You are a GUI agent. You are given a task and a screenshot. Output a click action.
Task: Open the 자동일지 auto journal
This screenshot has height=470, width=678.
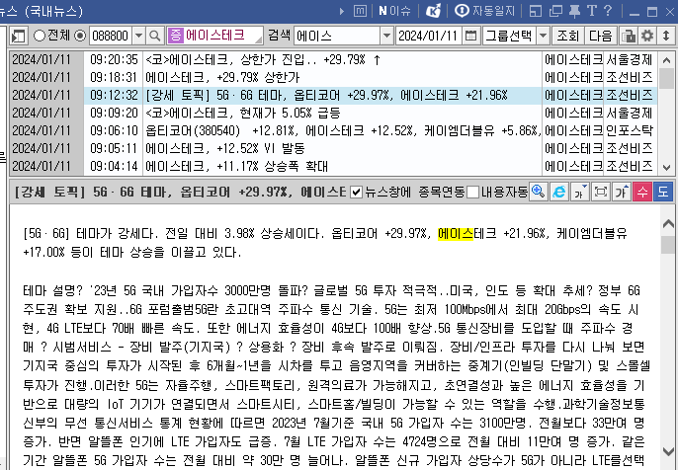point(485,11)
